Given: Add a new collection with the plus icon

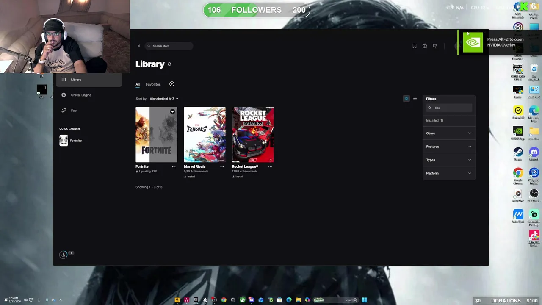Looking at the screenshot, I should click(171, 84).
